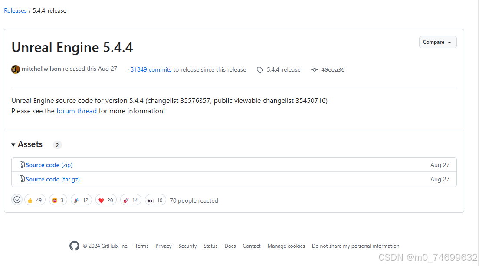Click the 5.4.4-release breadcrumb text
Viewport: 479px width, 266px height.
[49, 11]
